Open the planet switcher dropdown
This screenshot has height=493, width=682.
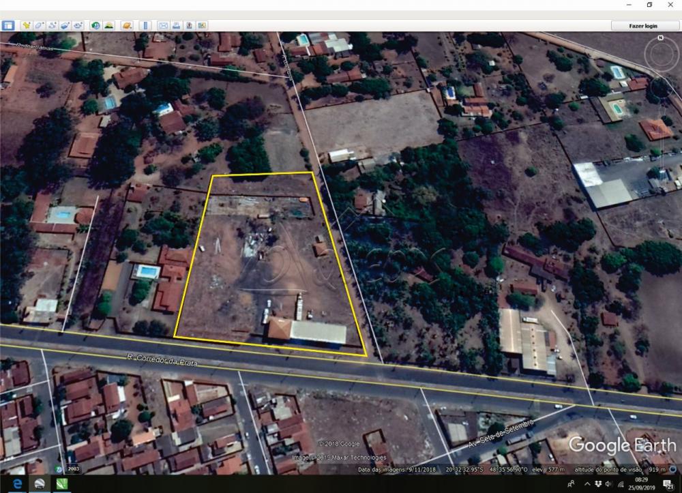click(127, 25)
